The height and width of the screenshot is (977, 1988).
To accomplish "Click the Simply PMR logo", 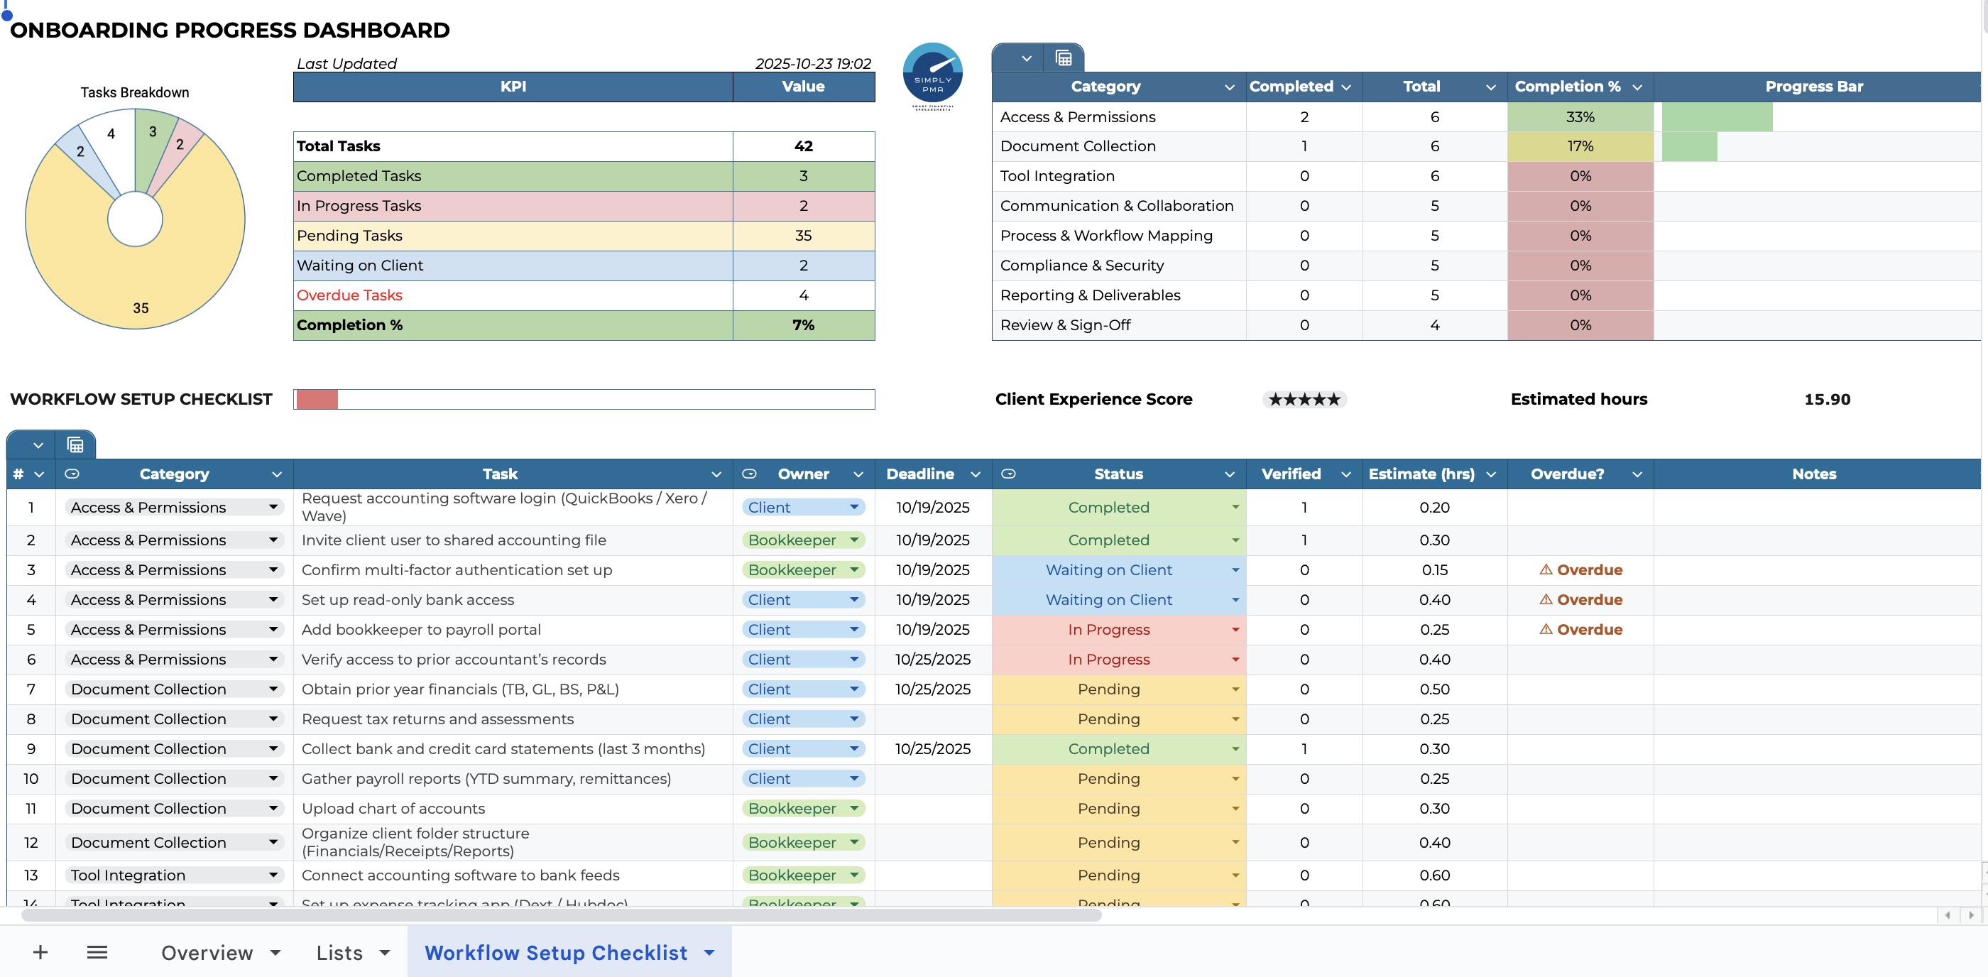I will pos(932,77).
